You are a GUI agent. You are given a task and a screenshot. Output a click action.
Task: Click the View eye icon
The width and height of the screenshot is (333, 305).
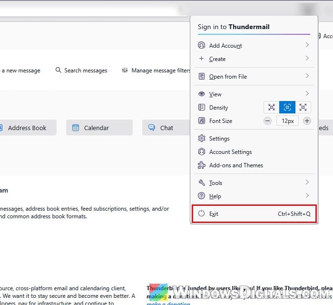(x=202, y=94)
